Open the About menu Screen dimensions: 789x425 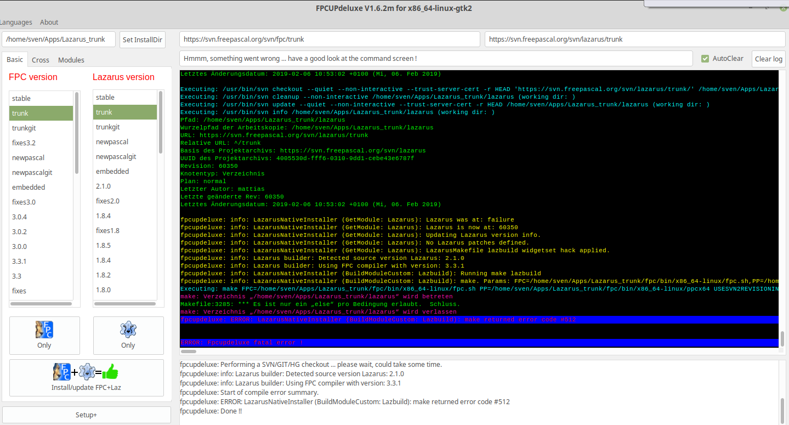click(x=49, y=22)
